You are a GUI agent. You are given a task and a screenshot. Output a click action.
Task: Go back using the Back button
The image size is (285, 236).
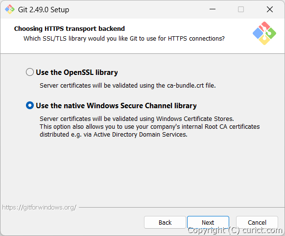165,222
